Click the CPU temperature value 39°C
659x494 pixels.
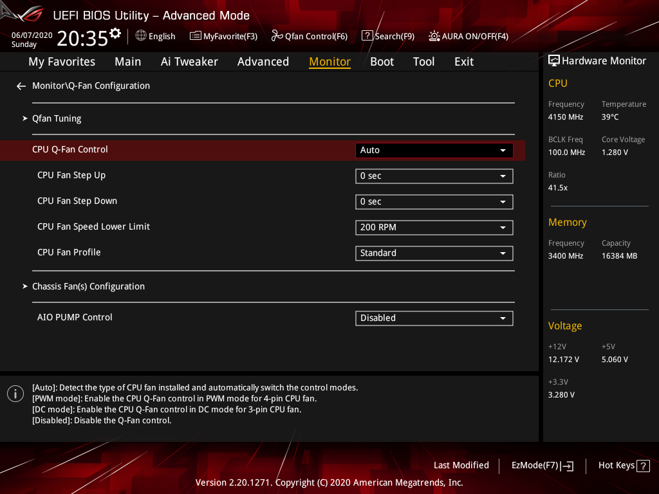(x=610, y=117)
